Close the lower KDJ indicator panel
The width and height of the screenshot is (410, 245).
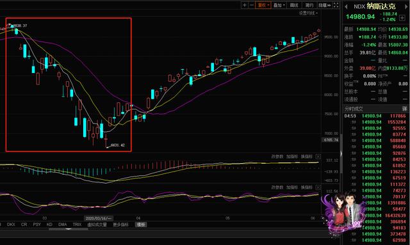pyautogui.click(x=318, y=187)
